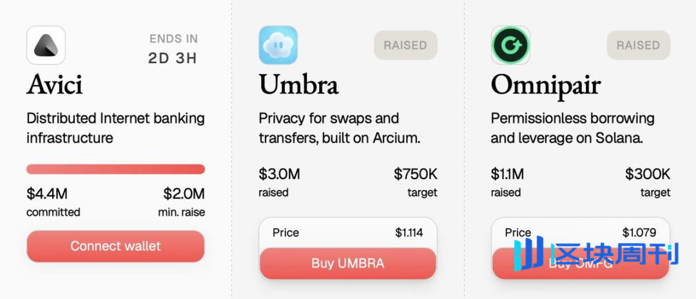Open the Umbra project title
Viewport: 696px width, 299px height.
298,85
